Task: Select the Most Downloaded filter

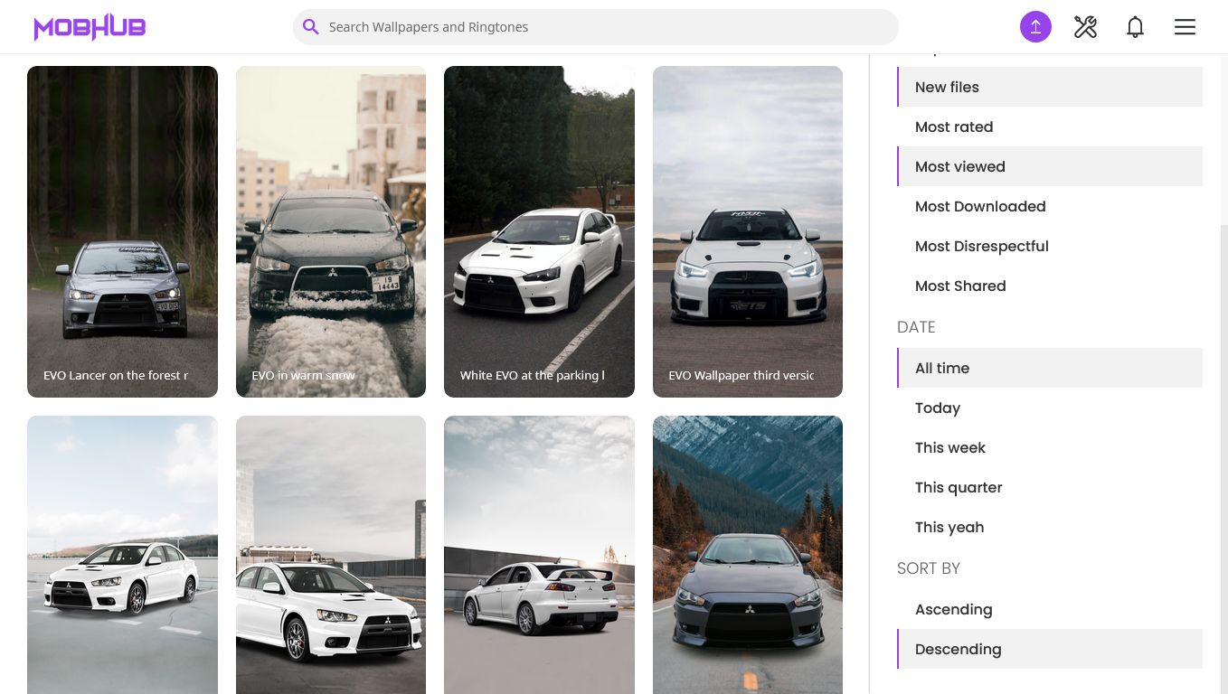Action: (1050, 206)
